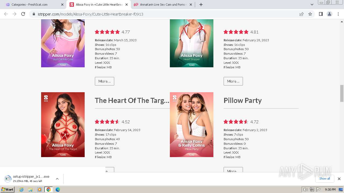Expand the setup-istripper download options chevron
Viewport: 344px width, 193px height.
(57, 179)
